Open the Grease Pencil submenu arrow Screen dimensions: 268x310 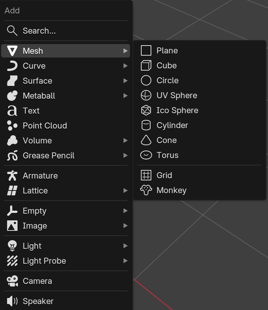[x=125, y=155]
